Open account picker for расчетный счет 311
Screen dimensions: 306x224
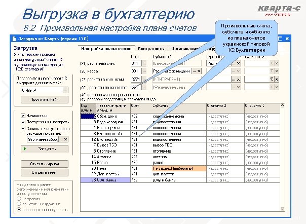click(x=144, y=63)
